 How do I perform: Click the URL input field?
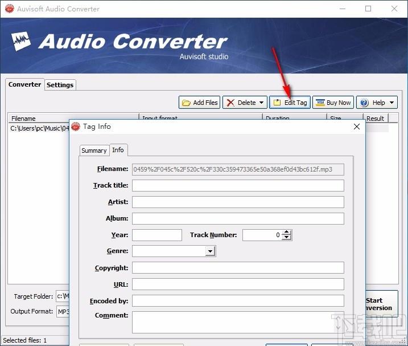point(238,284)
